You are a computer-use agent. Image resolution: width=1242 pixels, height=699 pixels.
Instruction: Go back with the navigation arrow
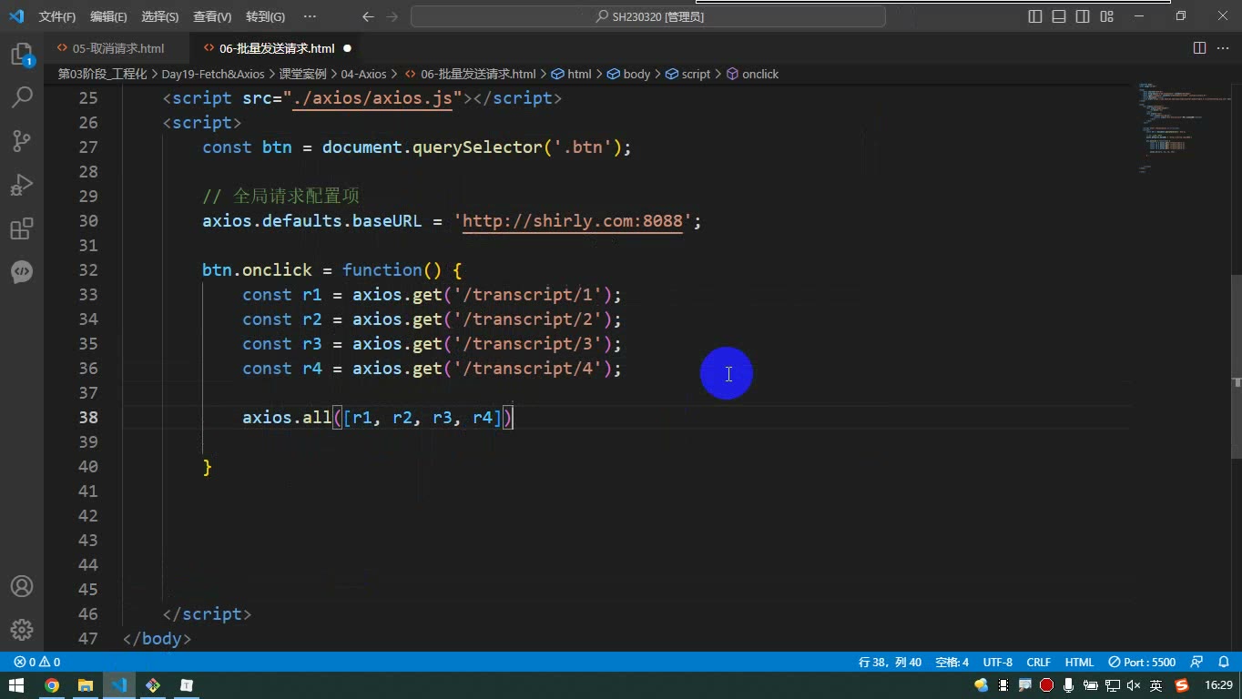pos(368,16)
